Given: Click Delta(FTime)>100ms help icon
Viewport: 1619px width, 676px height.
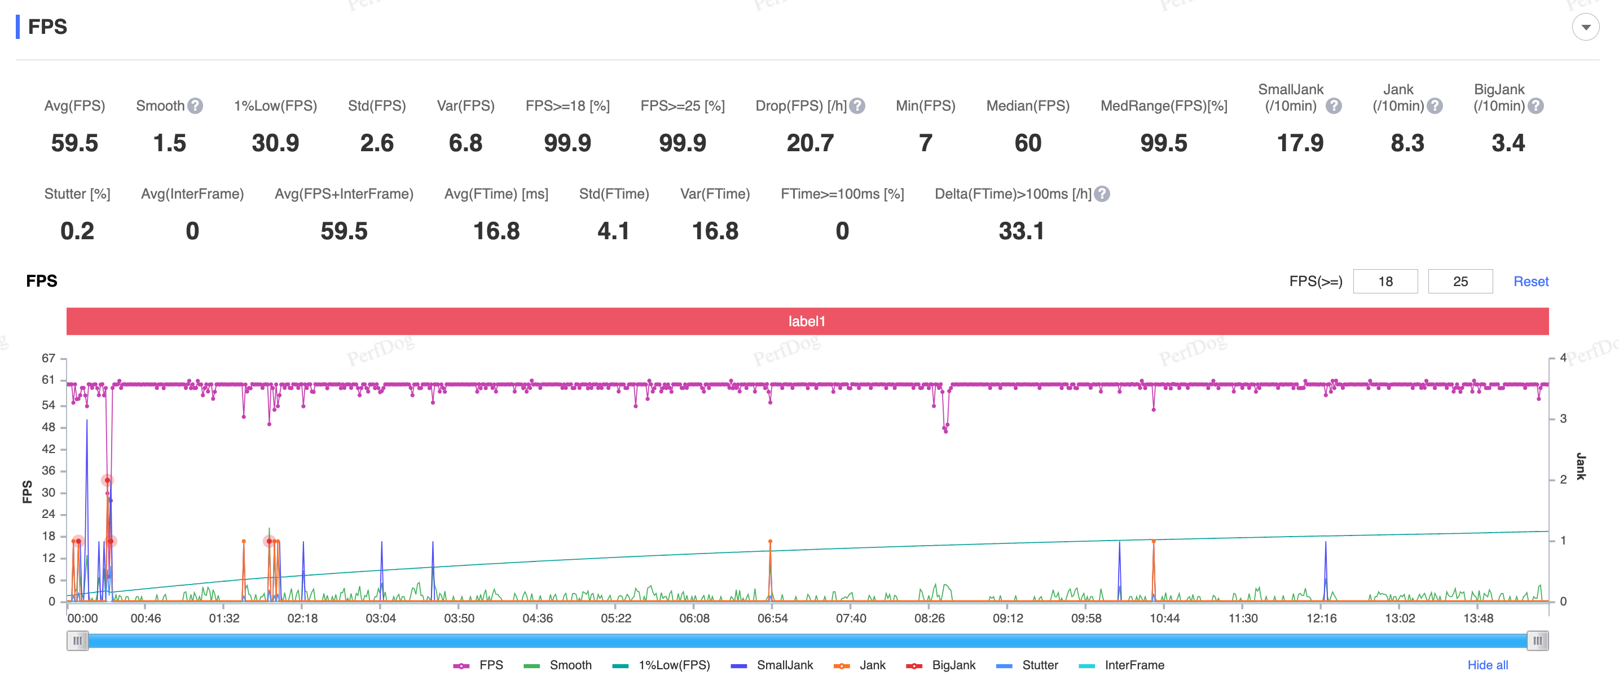Looking at the screenshot, I should [x=1101, y=194].
